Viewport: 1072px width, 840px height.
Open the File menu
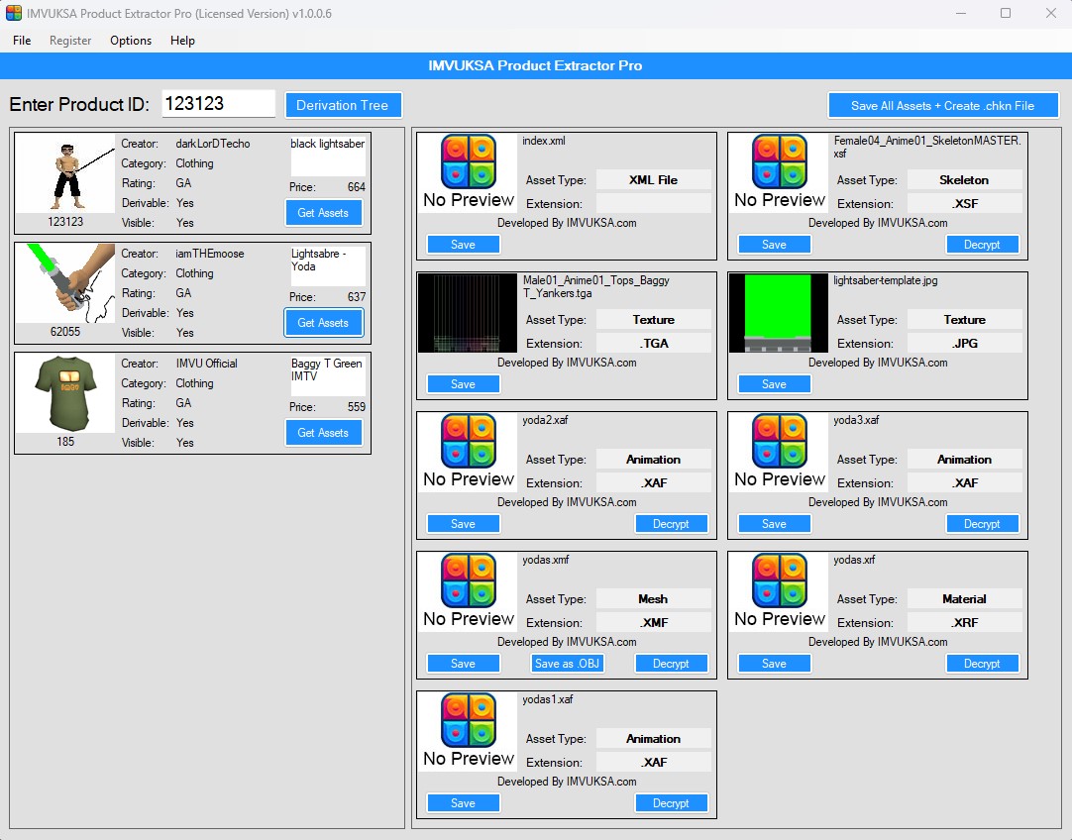point(22,41)
